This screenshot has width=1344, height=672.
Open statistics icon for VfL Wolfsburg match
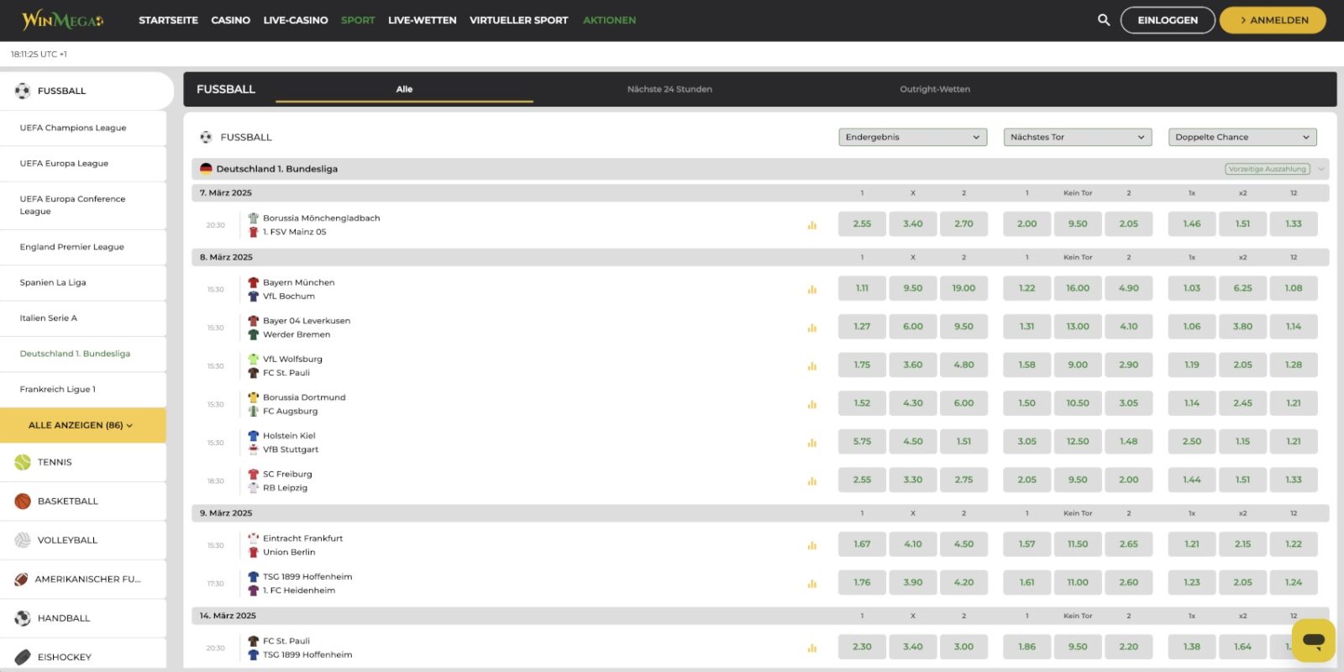point(812,366)
